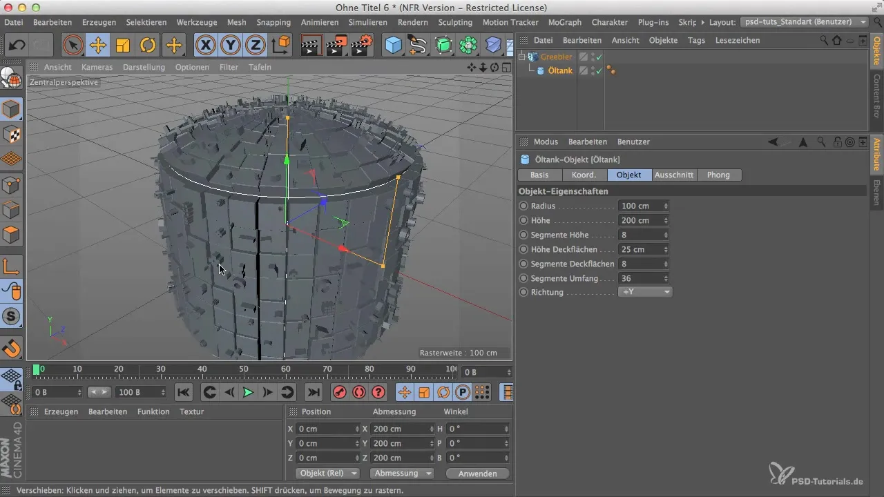Open render settings gear clapperboard
The height and width of the screenshot is (497, 884).
click(362, 46)
